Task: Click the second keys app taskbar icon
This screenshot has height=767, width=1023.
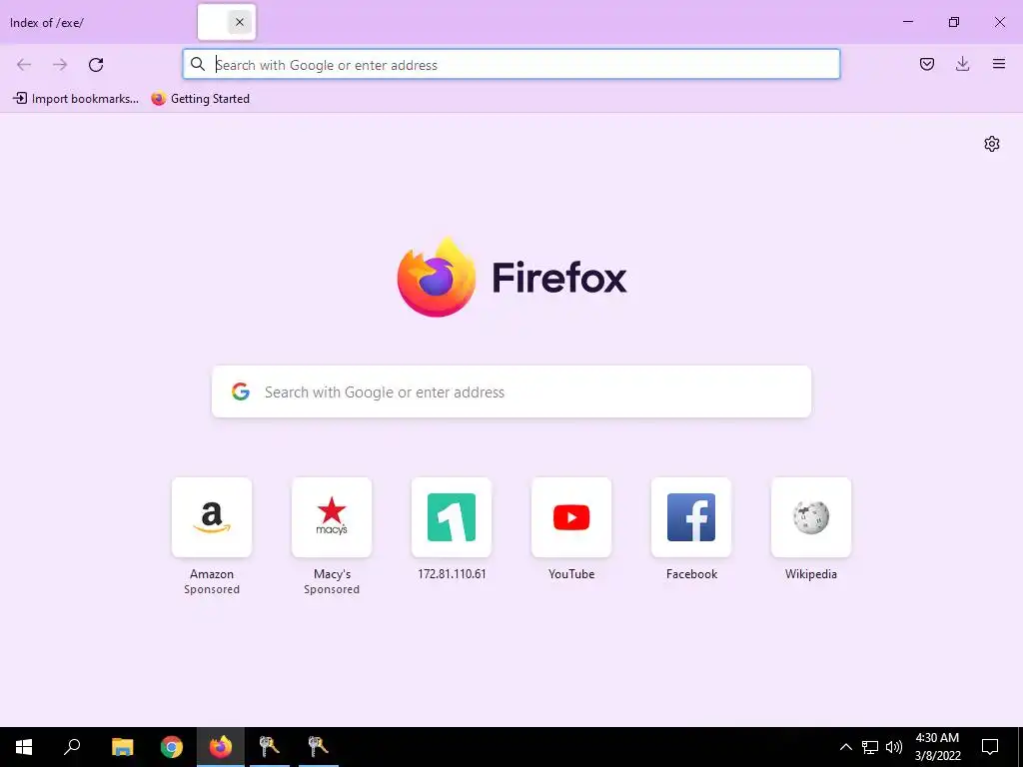Action: click(319, 747)
